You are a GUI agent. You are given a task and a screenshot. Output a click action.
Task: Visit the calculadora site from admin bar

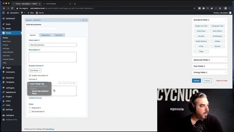[x=13, y=13]
